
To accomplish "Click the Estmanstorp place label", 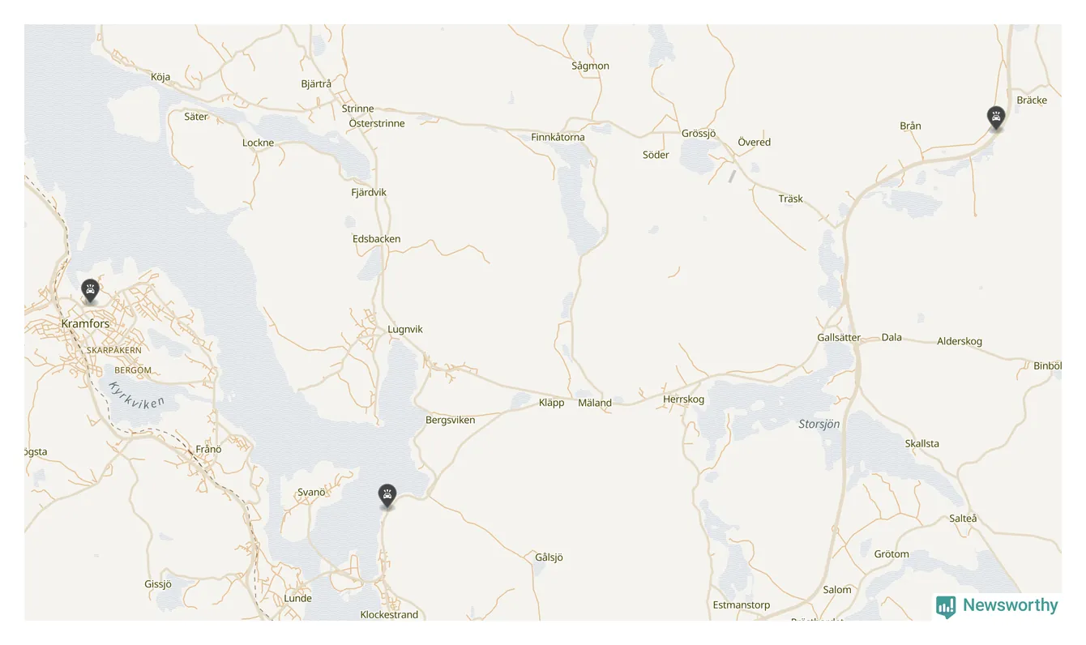I will pos(742,605).
